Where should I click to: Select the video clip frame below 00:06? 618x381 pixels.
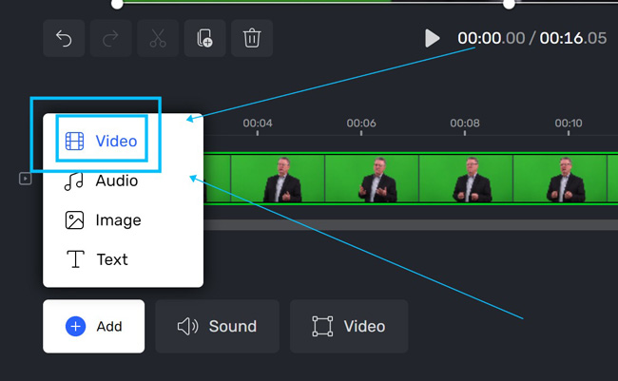[372, 179]
